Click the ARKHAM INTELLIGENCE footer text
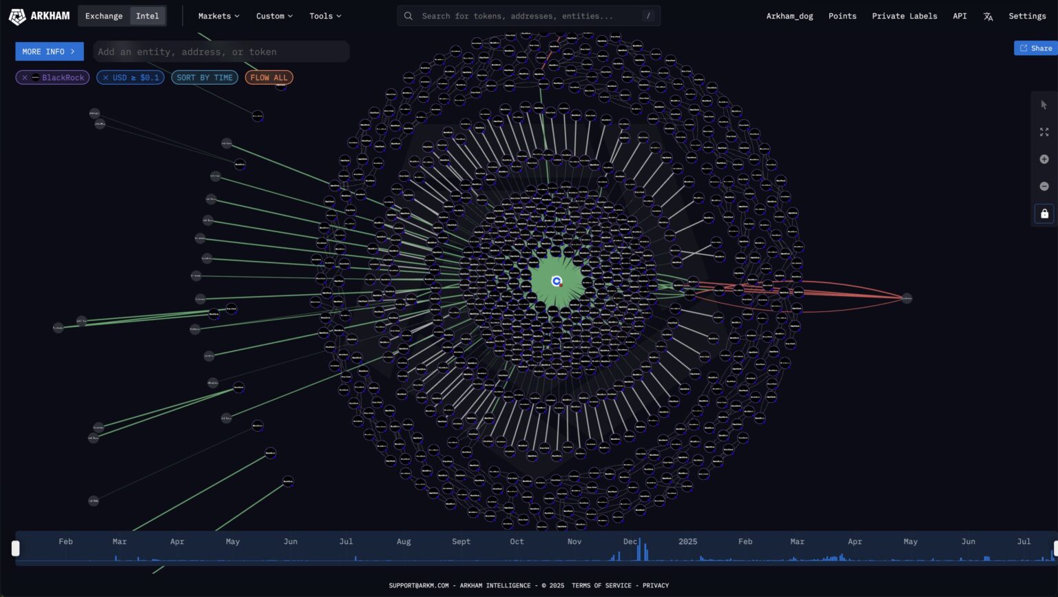The width and height of the screenshot is (1058, 597). click(495, 585)
